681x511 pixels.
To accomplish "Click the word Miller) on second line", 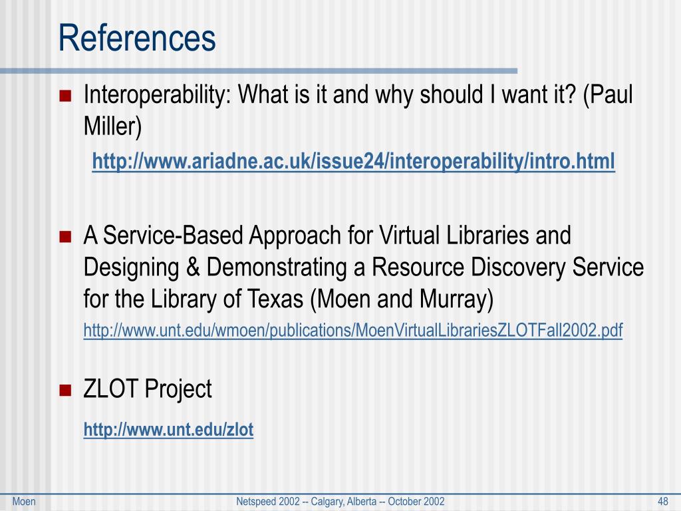I will 112,126.
